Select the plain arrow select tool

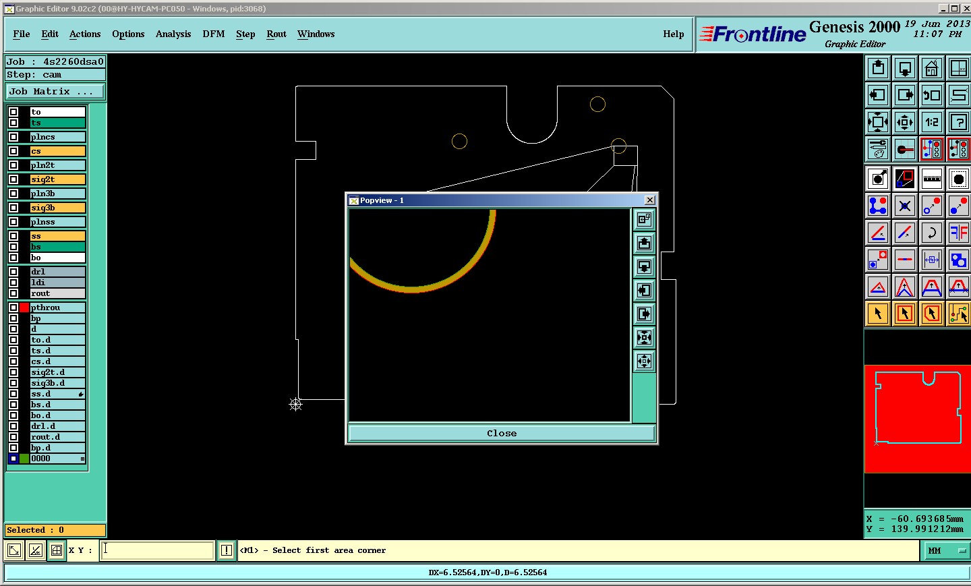click(877, 314)
